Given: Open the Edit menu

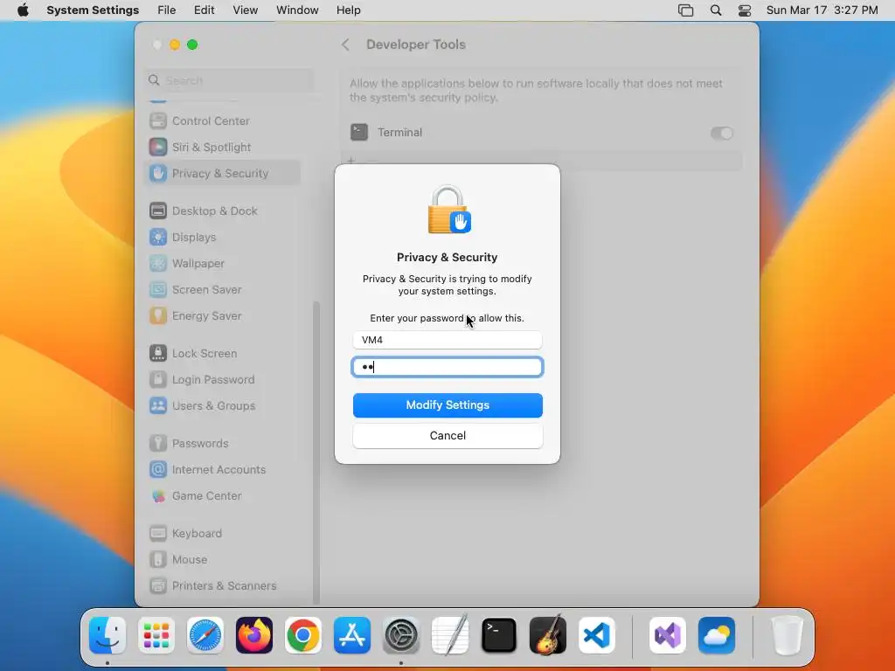Looking at the screenshot, I should pos(204,10).
